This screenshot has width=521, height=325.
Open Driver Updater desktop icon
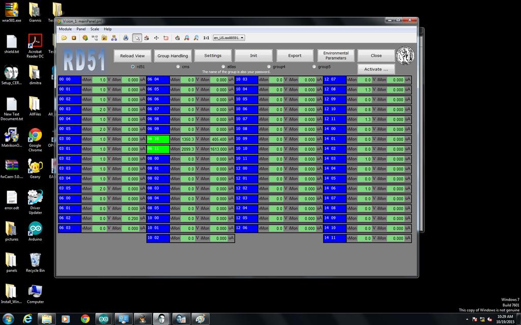[x=35, y=202]
